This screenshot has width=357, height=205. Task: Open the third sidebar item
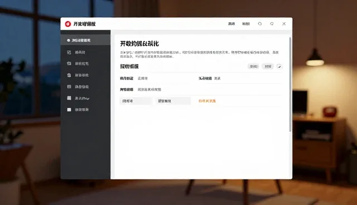(x=85, y=64)
